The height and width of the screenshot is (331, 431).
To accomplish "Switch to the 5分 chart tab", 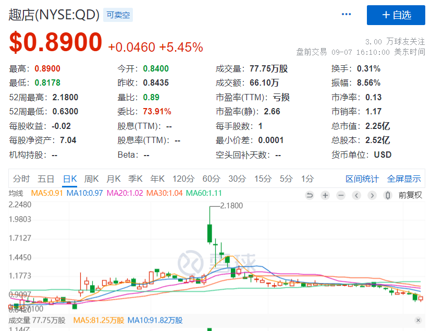I will (286, 179).
